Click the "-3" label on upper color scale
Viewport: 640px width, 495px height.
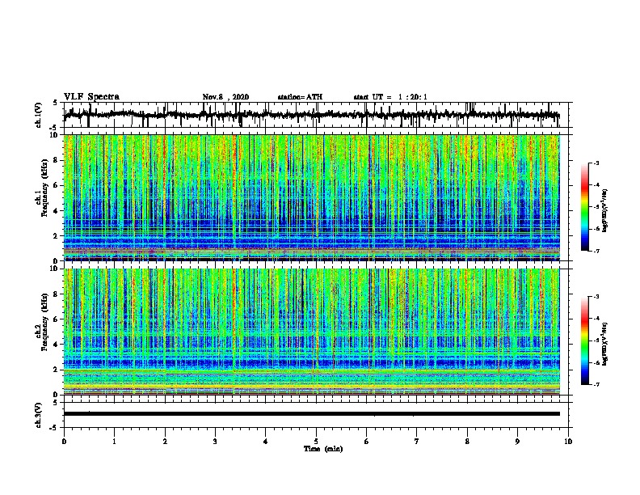point(596,163)
